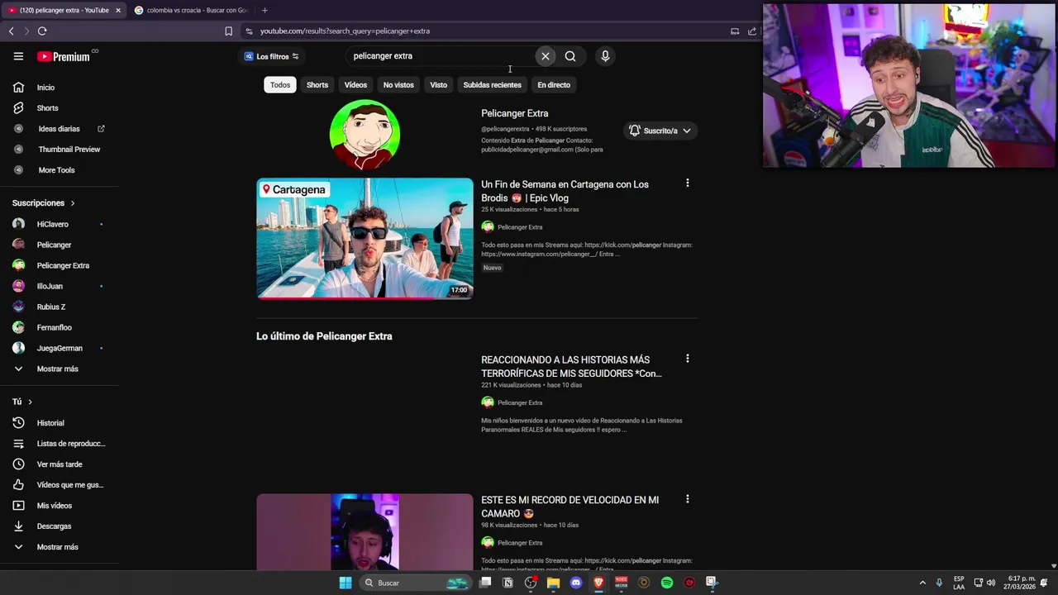This screenshot has width=1058, height=595.
Task: Open Fernanfloo subscription channel
Action: coord(55,328)
